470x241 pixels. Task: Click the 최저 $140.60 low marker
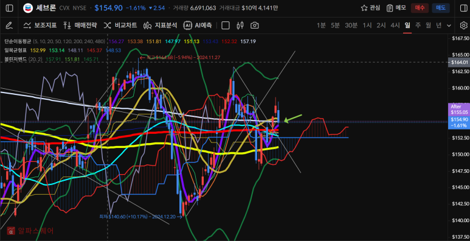pyautogui.click(x=141, y=216)
